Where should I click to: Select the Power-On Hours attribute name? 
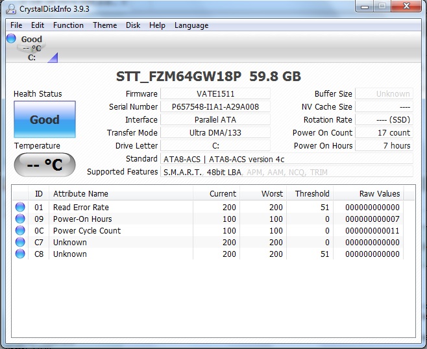82,219
